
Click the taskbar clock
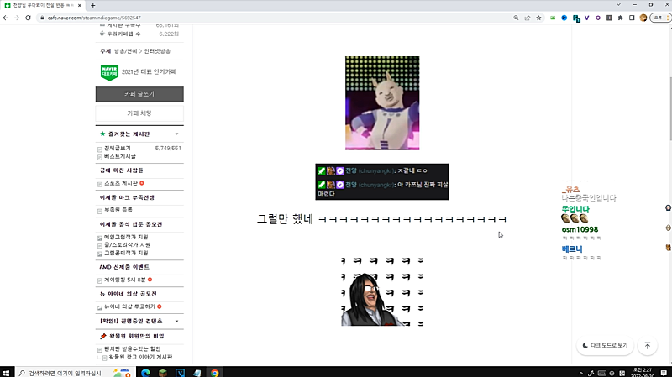click(643, 372)
